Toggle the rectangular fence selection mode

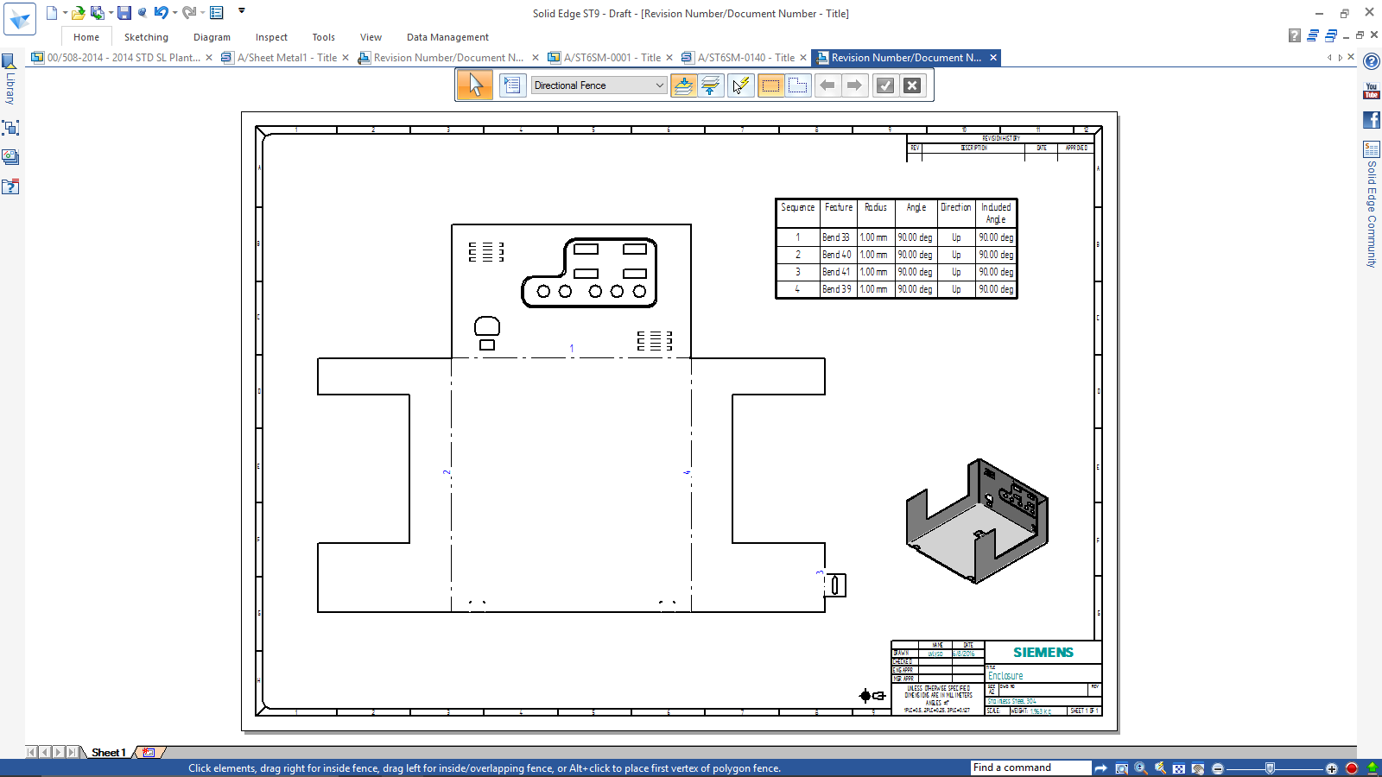[770, 85]
